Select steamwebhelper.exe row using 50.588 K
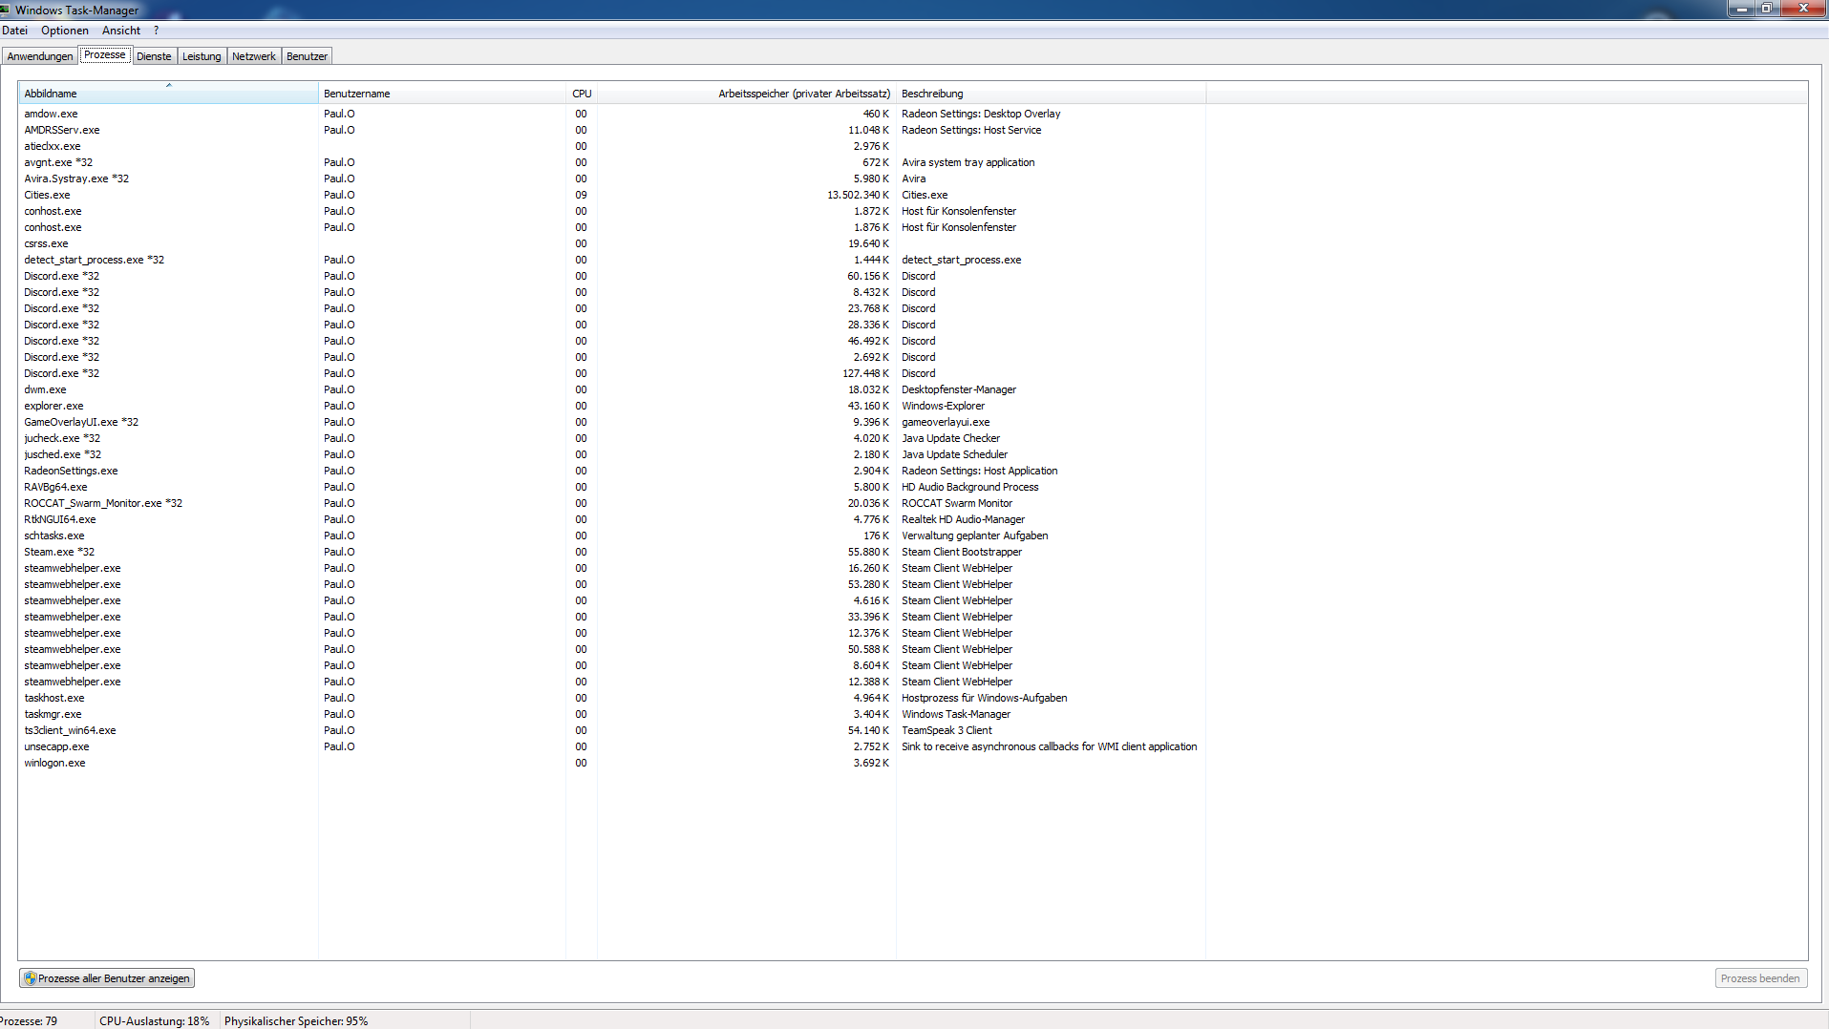1829x1029 pixels. coord(611,649)
